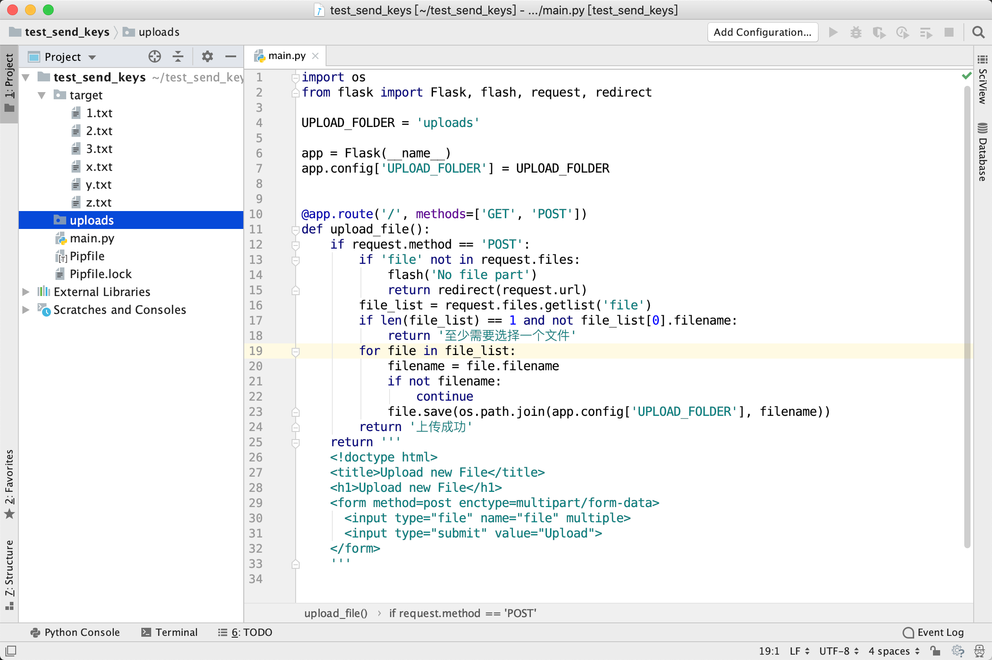Click uploads breadcrumb in navigation bar
Image resolution: width=992 pixels, height=660 pixels.
(151, 32)
